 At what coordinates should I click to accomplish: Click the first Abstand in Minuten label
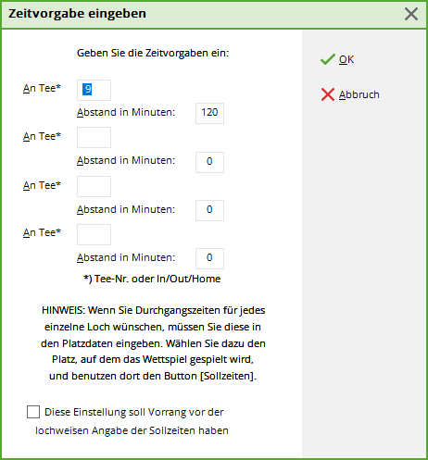pyautogui.click(x=126, y=112)
